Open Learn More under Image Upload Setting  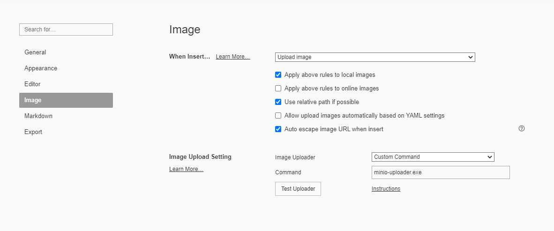tap(186, 169)
